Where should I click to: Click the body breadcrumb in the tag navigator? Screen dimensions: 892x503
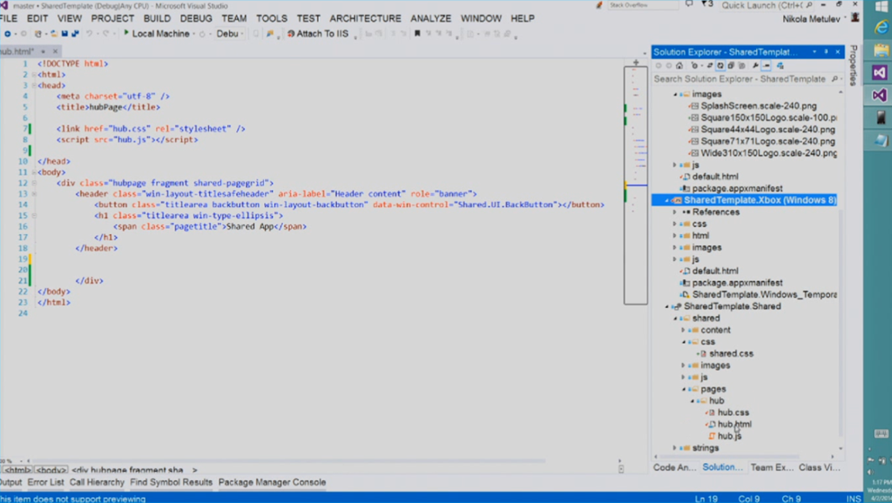pyautogui.click(x=51, y=470)
